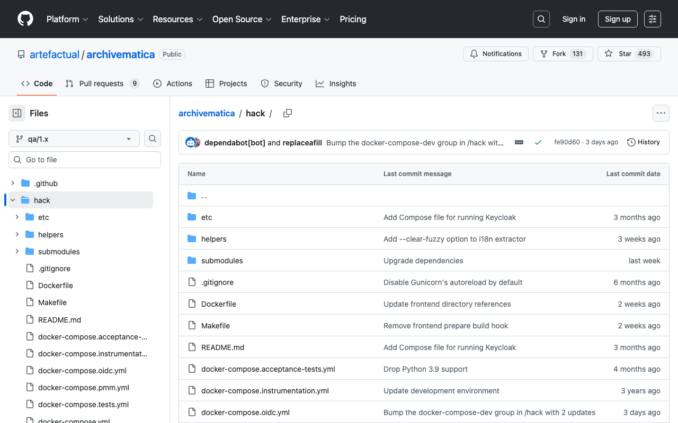Open the file History view
Screen dimensions: 678x423
(643, 142)
